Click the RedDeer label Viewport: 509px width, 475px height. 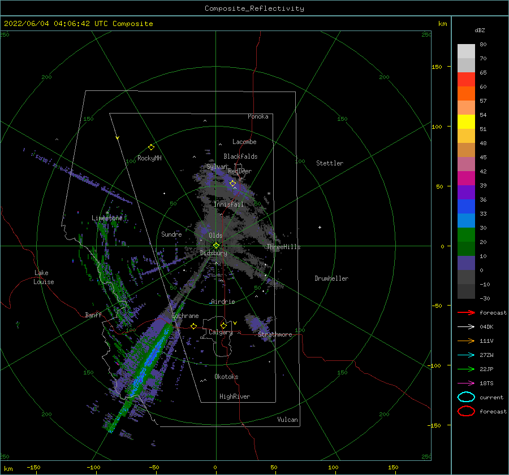point(240,171)
